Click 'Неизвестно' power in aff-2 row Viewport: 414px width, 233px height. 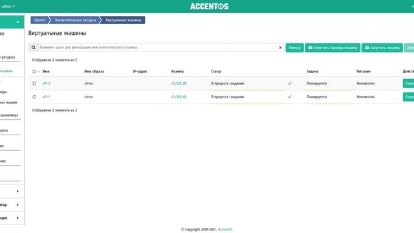point(365,83)
